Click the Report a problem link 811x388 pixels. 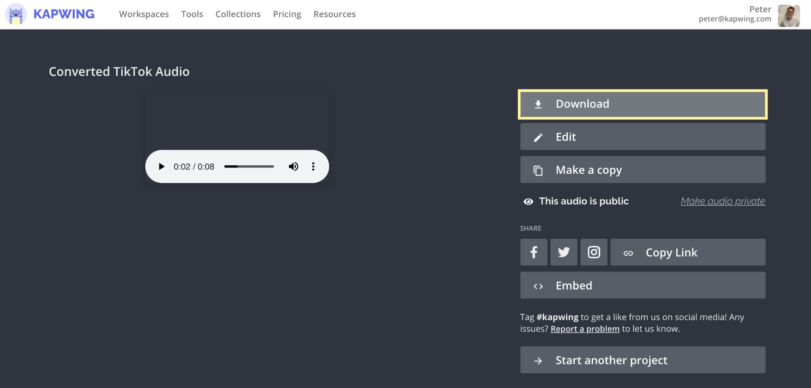(x=585, y=329)
